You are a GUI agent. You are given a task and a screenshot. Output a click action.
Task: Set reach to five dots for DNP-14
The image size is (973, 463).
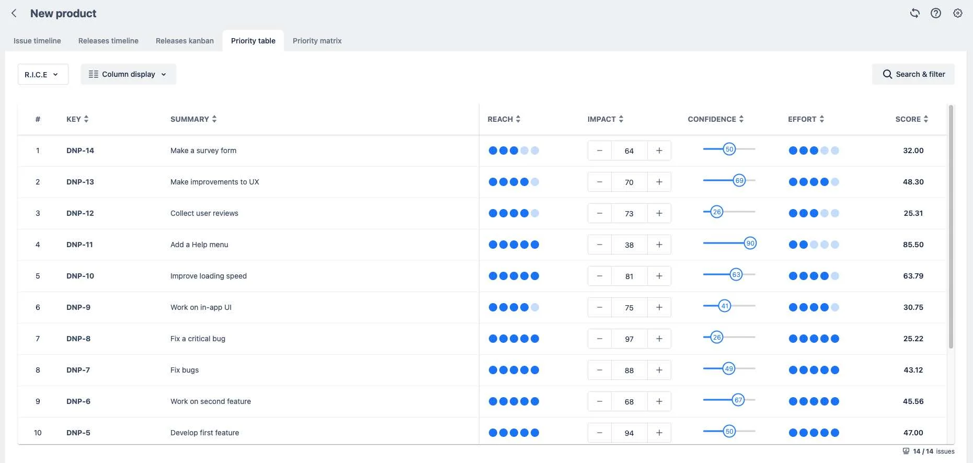(535, 151)
